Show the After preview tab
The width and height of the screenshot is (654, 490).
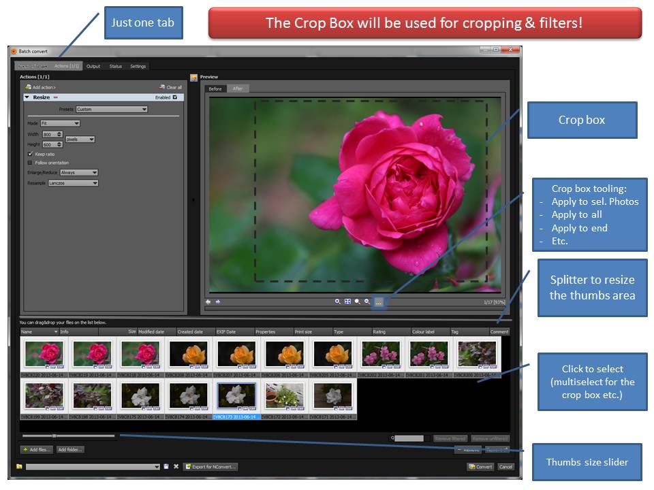[x=238, y=88]
